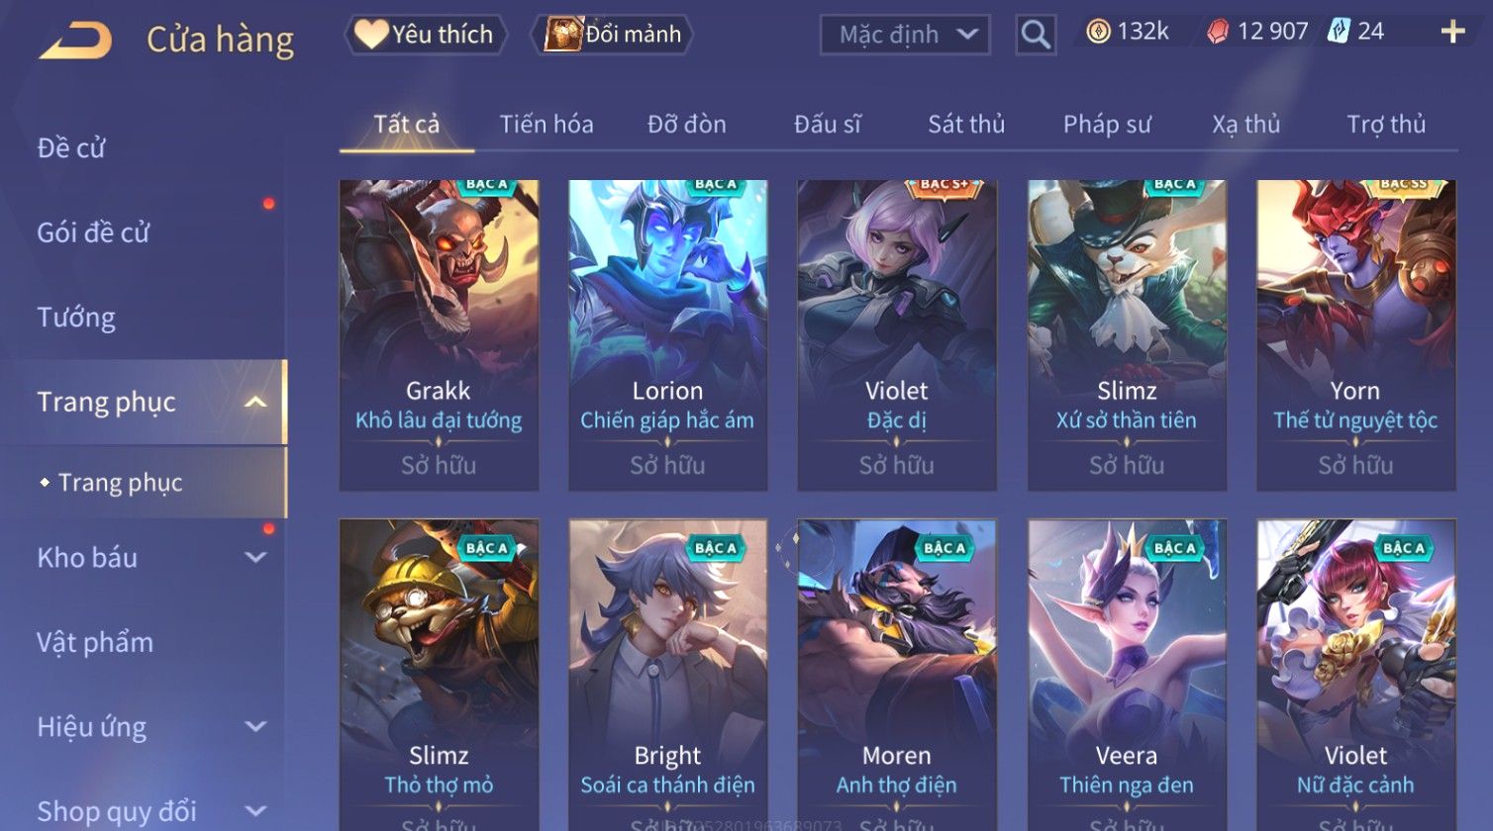Click the red gem currency icon
1493x831 pixels.
(1217, 32)
